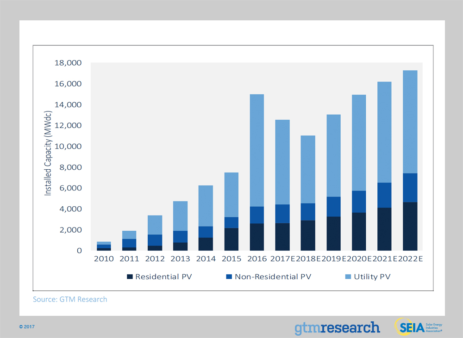Screen dimensions: 463x338
Task: Select the Installed Capacity (MWdc) axis title
Action: click(x=48, y=157)
